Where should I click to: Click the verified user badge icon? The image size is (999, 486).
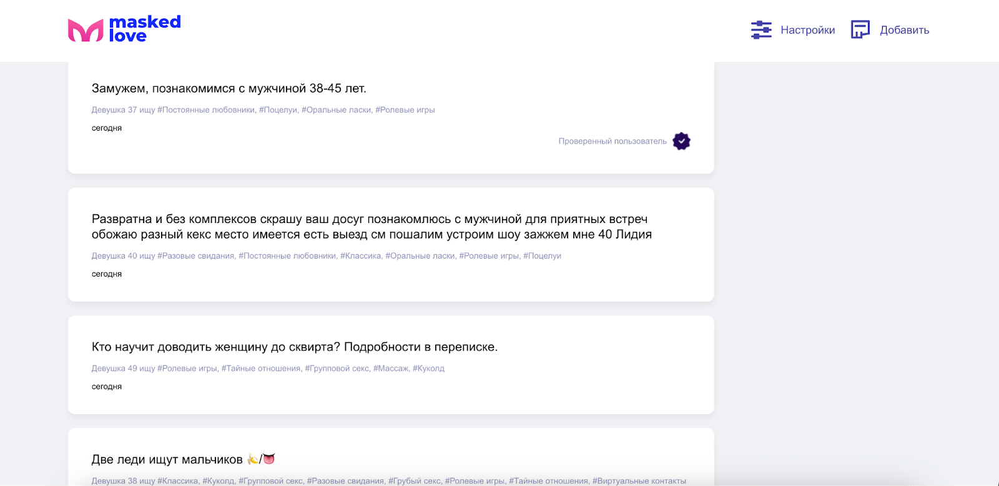tap(681, 141)
